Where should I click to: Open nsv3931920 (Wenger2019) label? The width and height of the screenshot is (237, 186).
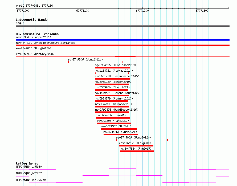113,82
